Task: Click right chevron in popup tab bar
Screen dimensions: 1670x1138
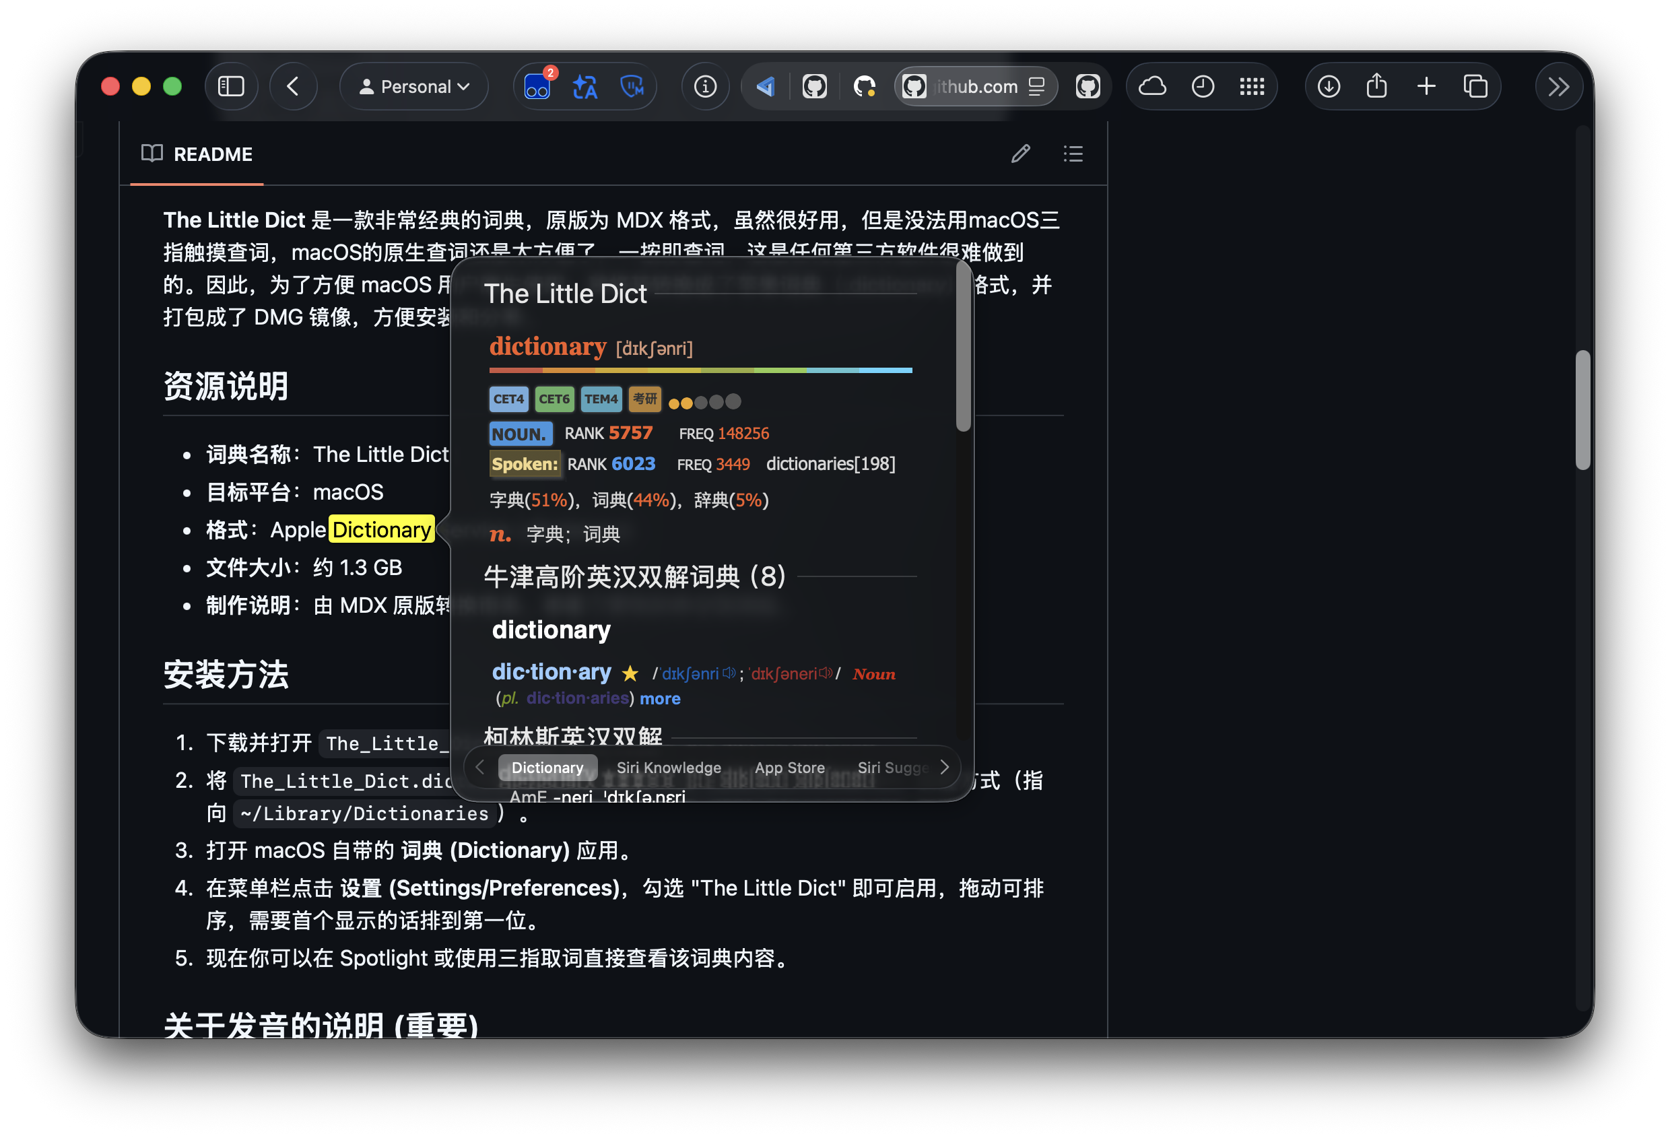Action: point(944,767)
